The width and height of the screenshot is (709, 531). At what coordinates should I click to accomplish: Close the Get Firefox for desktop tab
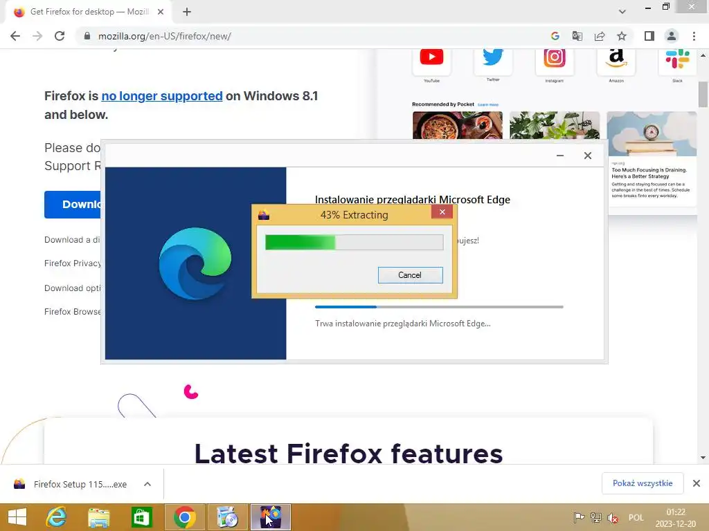[161, 12]
